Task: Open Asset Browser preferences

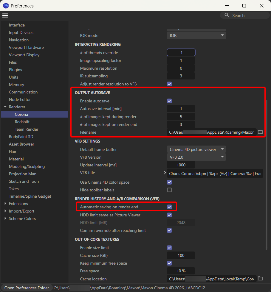Action: tap(21, 144)
